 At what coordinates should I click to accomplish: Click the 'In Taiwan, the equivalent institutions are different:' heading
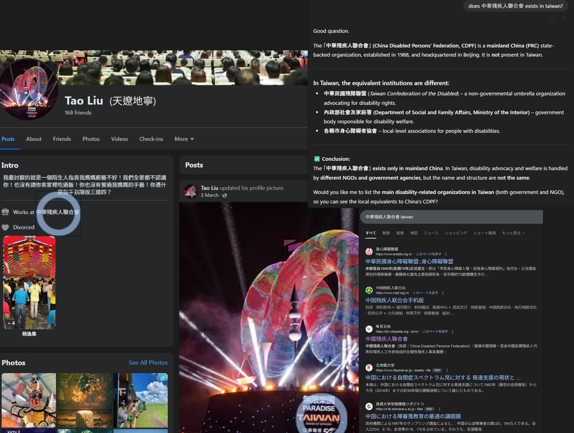381,83
